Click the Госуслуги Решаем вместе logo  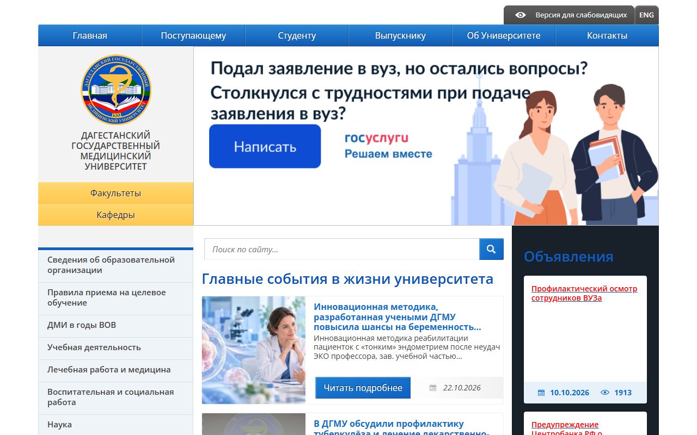pos(388,146)
